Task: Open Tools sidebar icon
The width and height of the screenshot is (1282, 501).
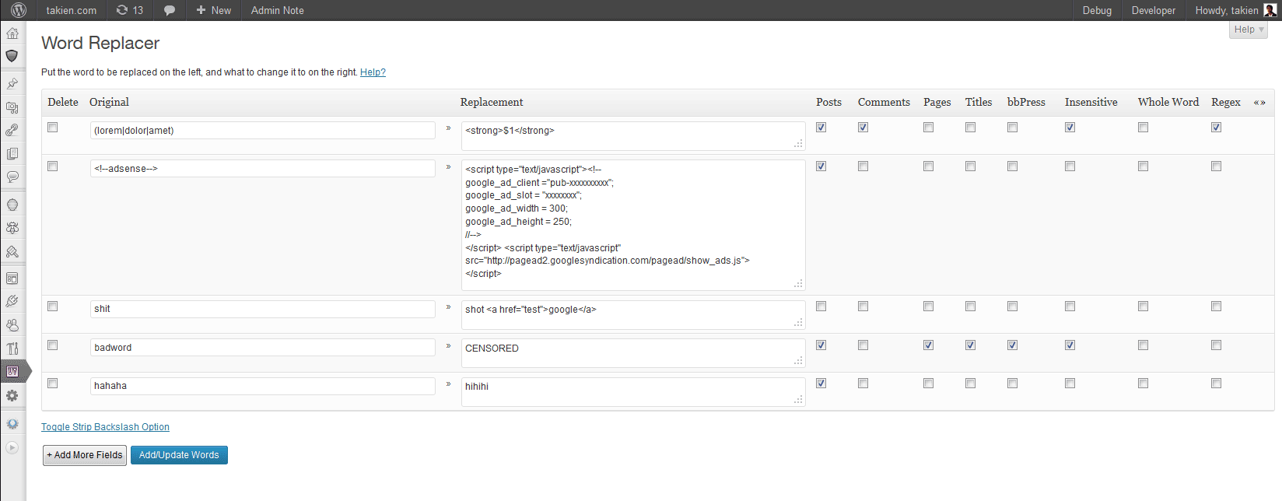Action: pos(12,349)
